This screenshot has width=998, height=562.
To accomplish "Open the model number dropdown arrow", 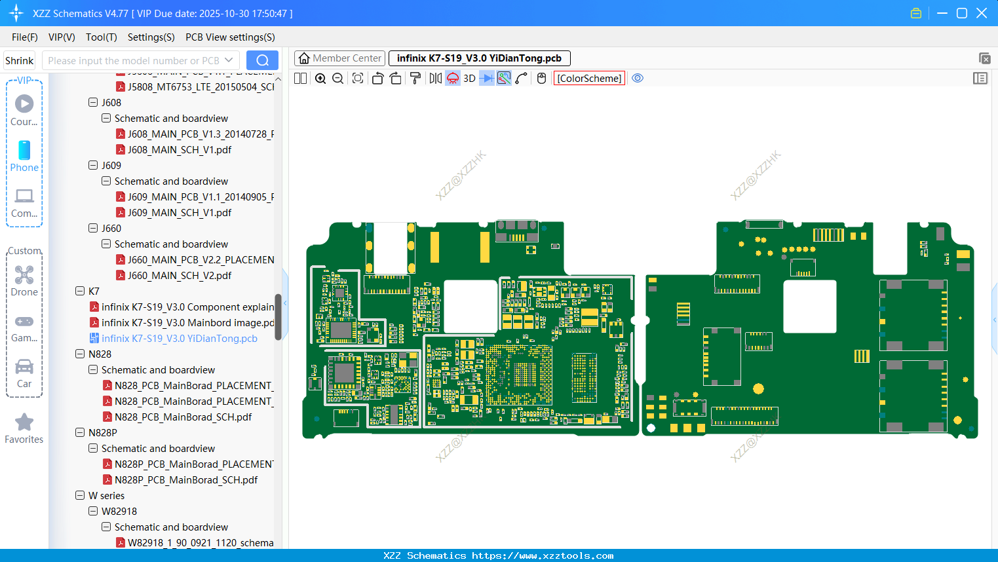I will 229,60.
